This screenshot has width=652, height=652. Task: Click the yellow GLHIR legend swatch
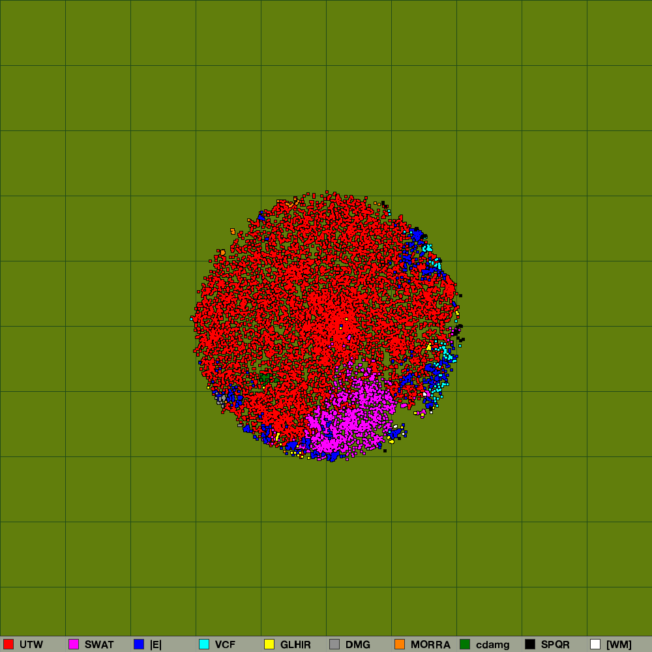[269, 644]
